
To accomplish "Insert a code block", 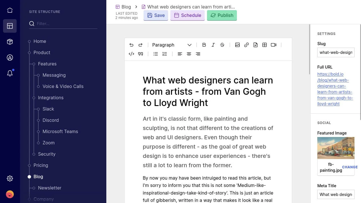I will (131, 54).
